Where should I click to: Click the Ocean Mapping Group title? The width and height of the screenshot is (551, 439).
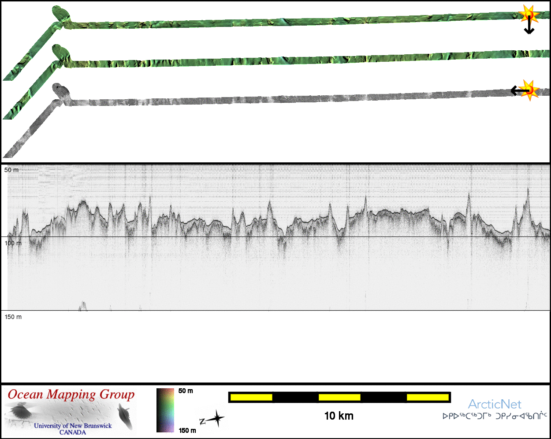pyautogui.click(x=71, y=394)
